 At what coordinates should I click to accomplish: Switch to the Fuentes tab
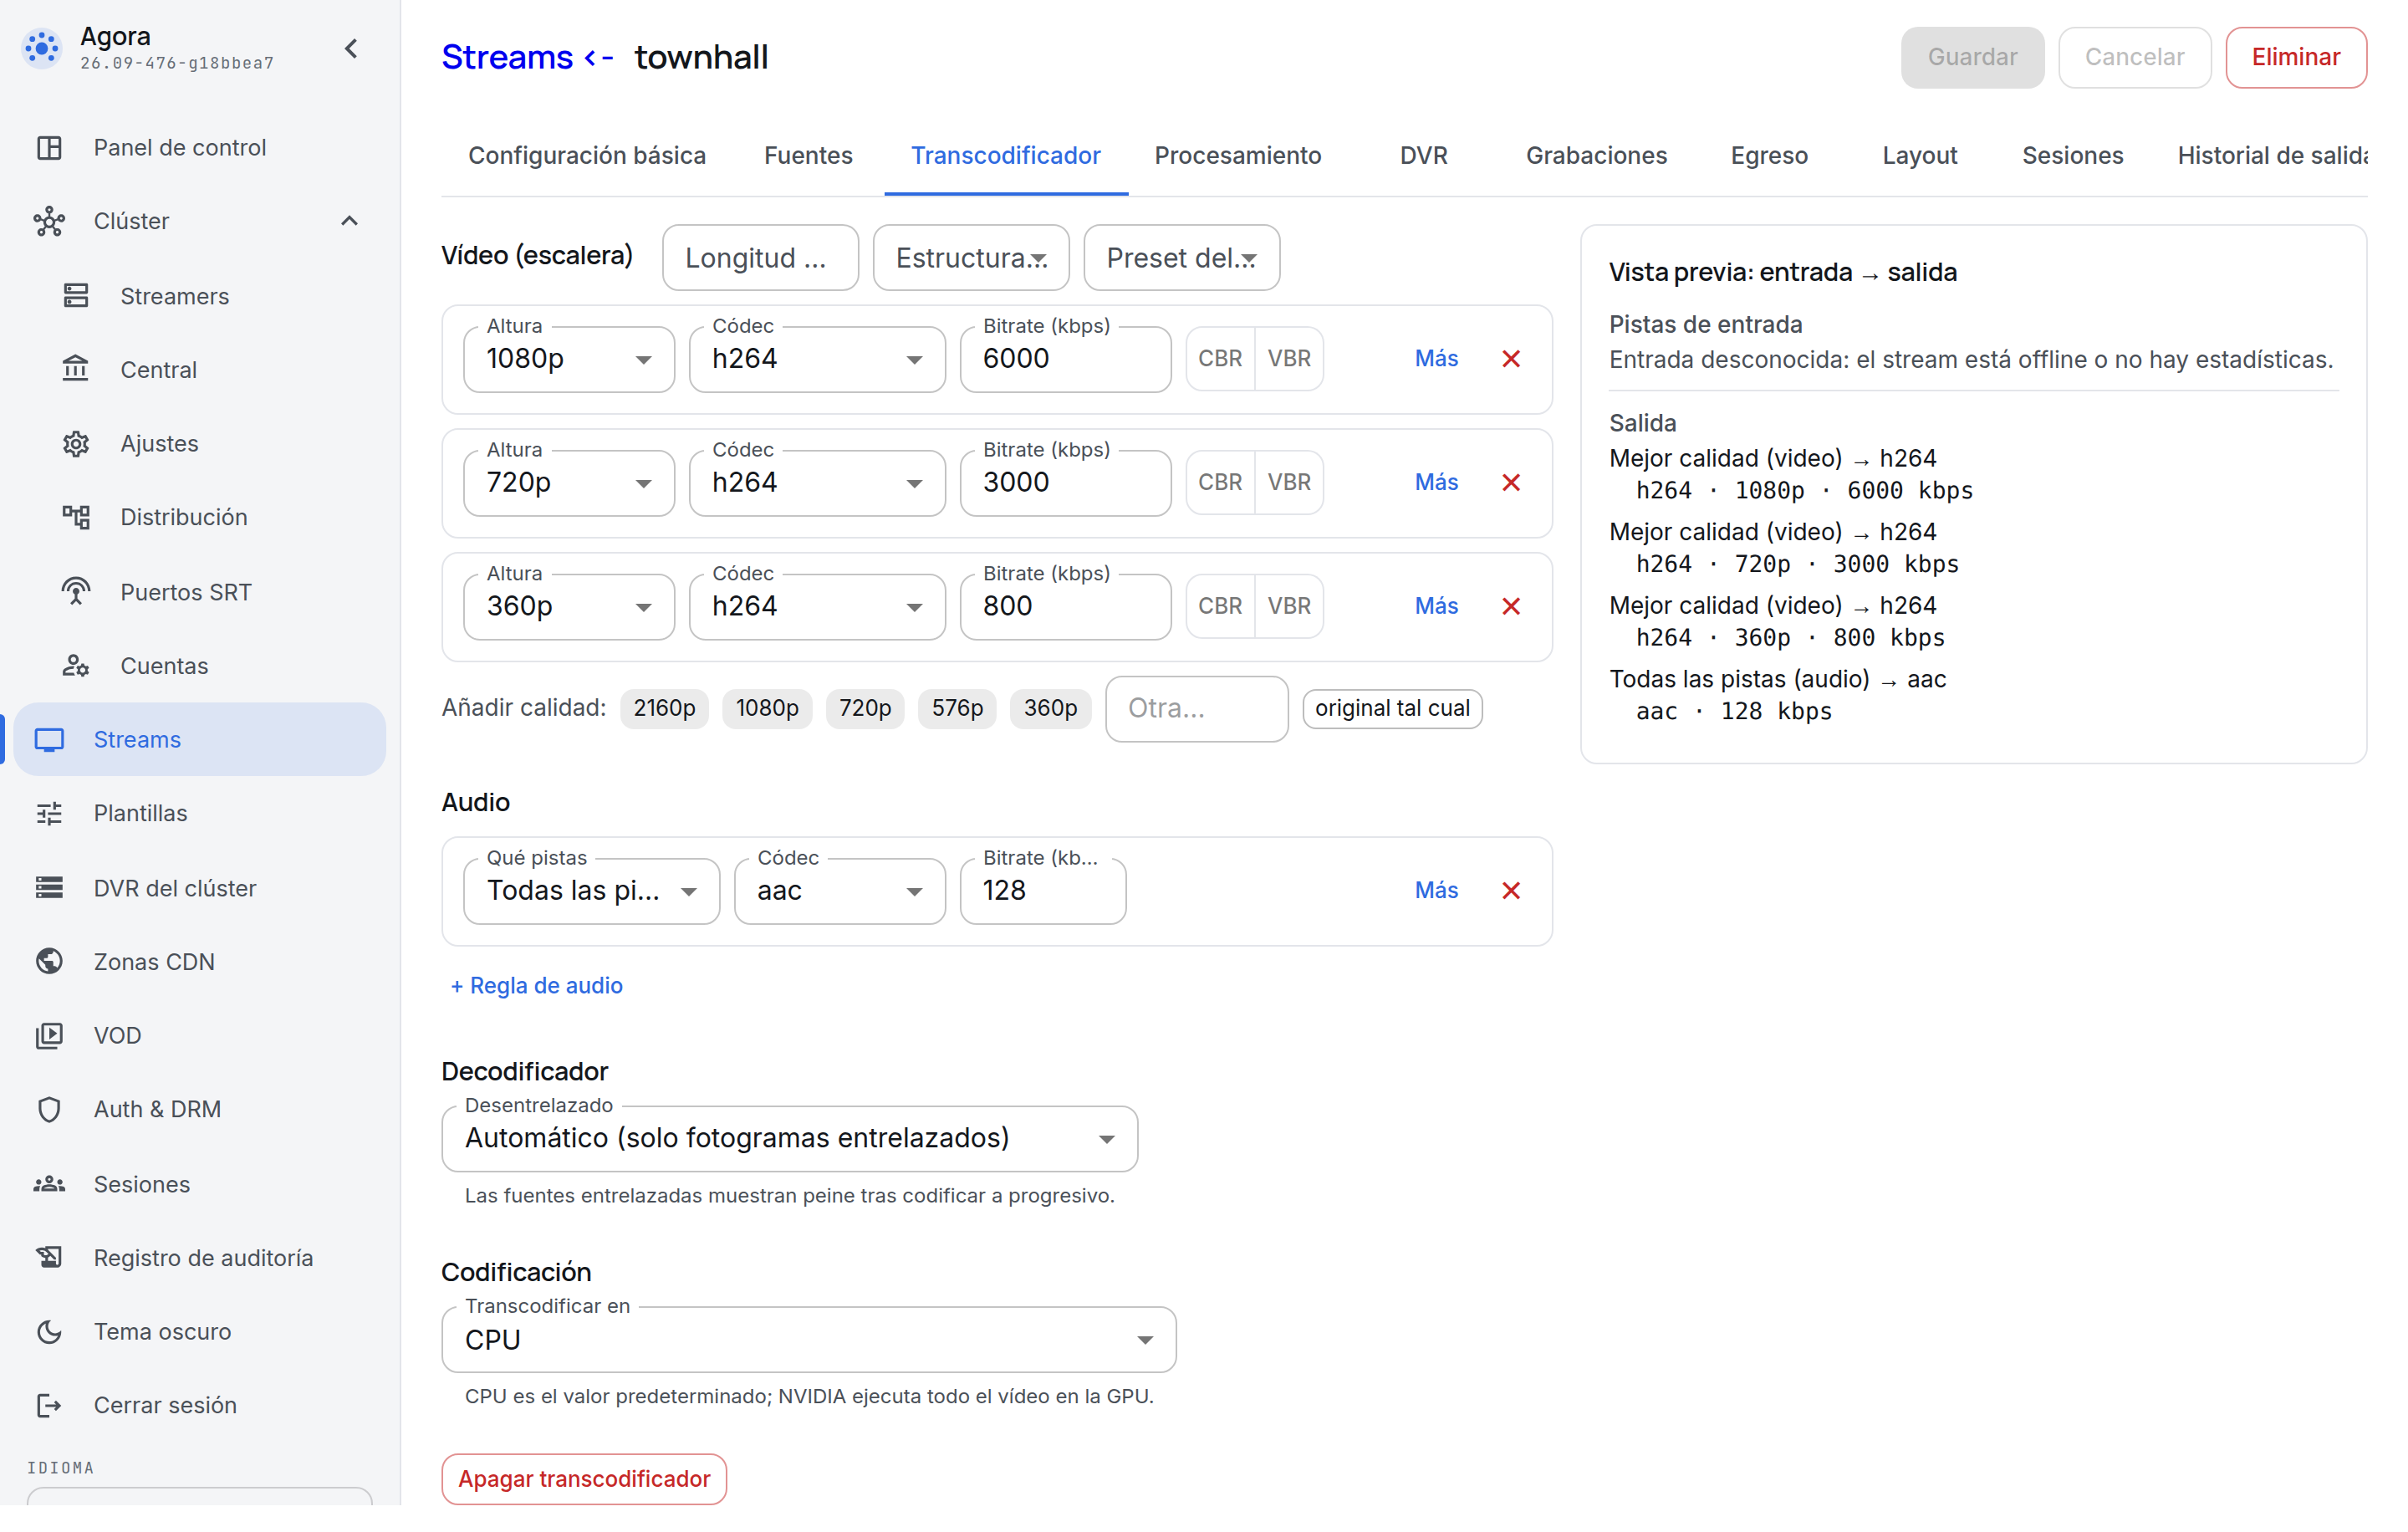[808, 156]
